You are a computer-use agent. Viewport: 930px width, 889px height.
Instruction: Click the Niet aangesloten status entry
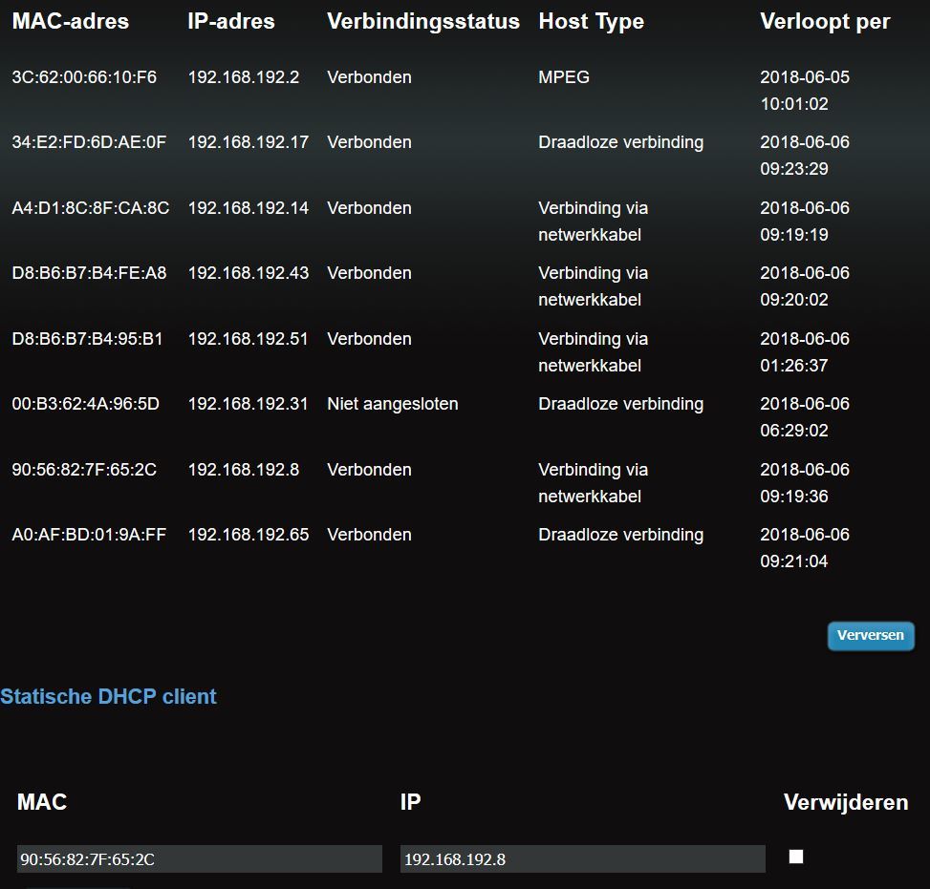[392, 404]
